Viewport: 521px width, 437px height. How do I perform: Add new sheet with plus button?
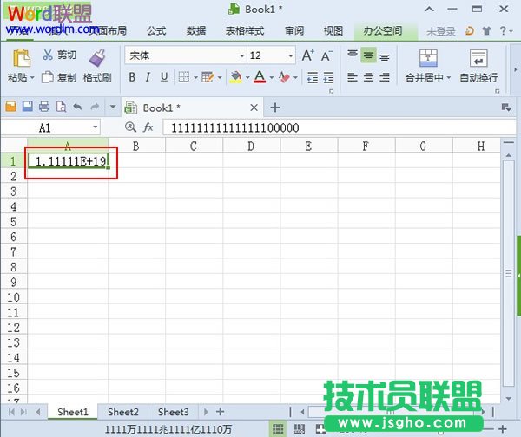[x=220, y=412]
